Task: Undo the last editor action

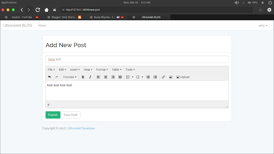Action: click(50, 77)
